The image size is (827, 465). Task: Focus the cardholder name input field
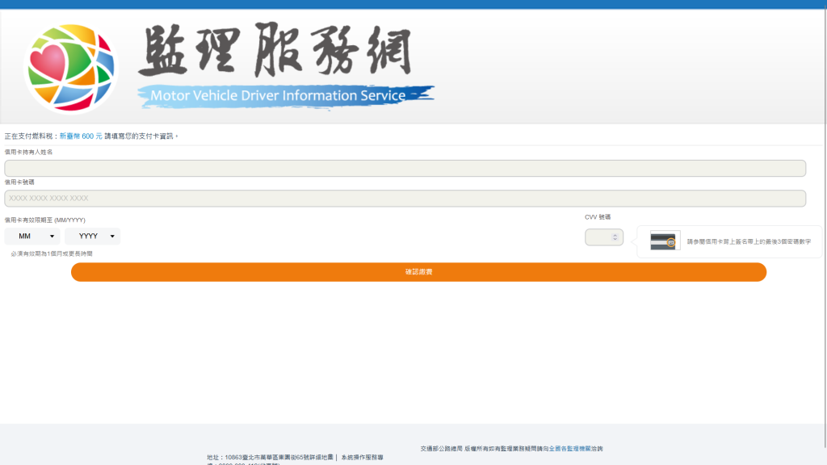click(x=405, y=168)
